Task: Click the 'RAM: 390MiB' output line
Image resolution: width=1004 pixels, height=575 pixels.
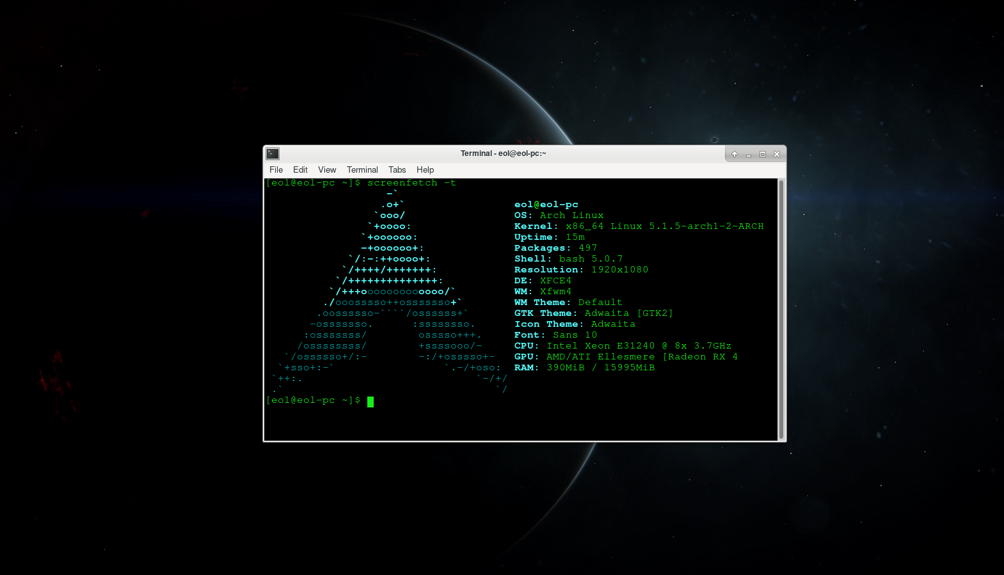Action: pos(584,368)
